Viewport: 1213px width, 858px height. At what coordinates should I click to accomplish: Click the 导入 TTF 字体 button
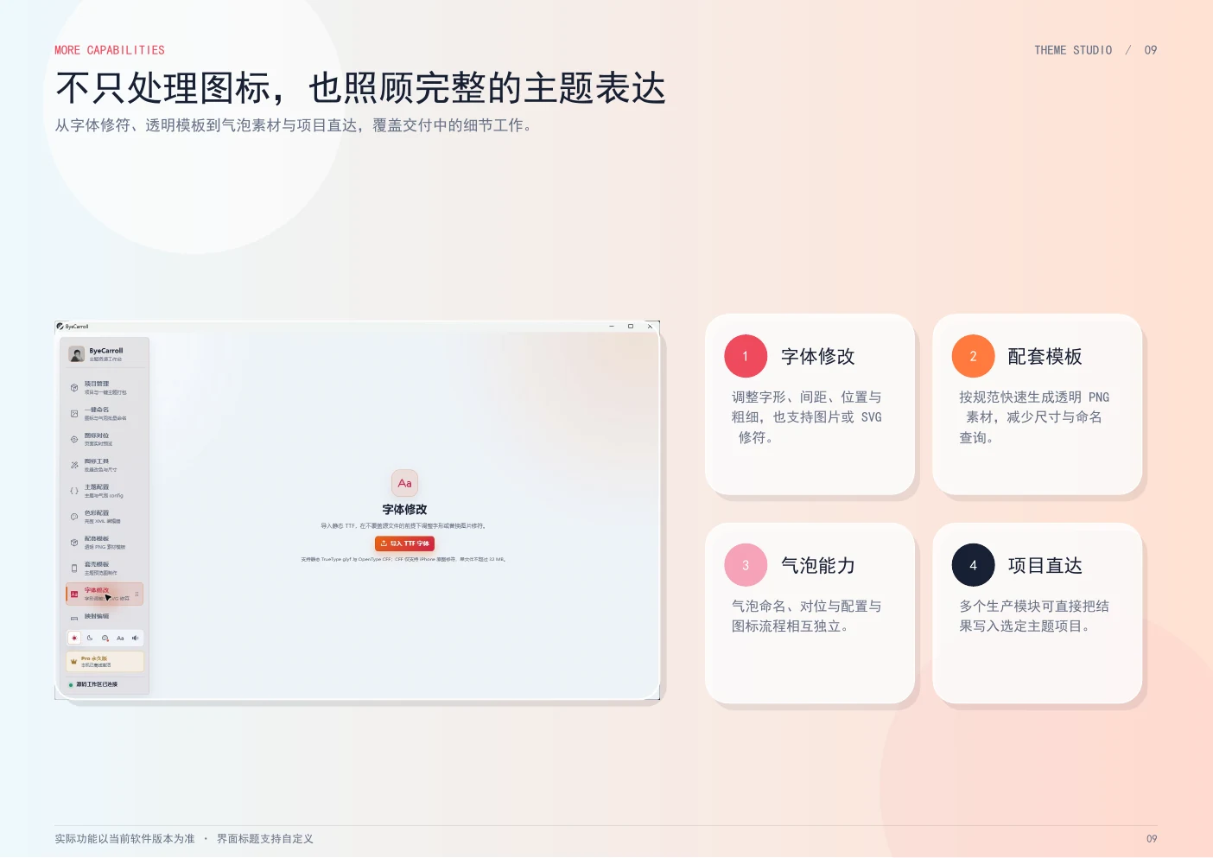(x=404, y=543)
